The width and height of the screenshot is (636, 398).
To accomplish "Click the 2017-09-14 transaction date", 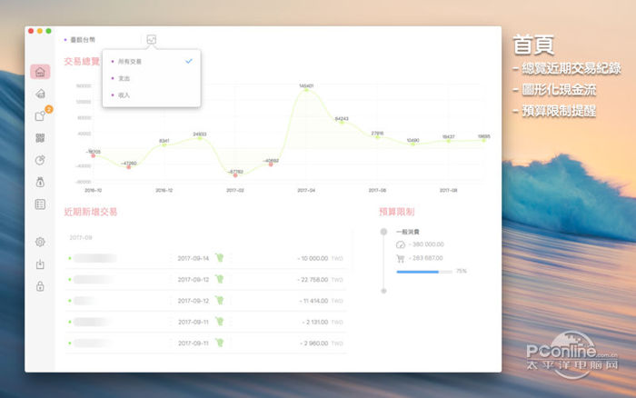I will click(x=193, y=258).
